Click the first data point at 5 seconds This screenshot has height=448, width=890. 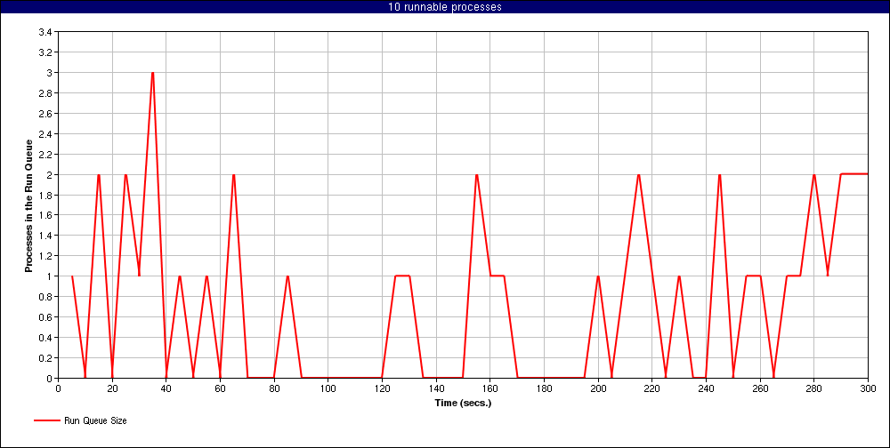[x=72, y=276]
